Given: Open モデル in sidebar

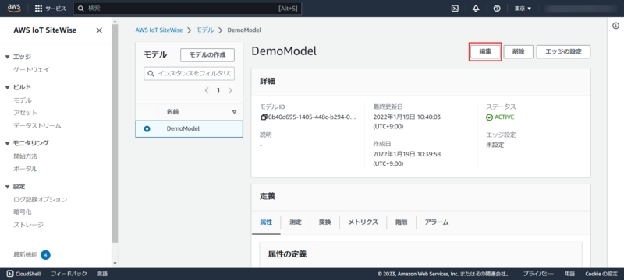Looking at the screenshot, I should tap(23, 100).
